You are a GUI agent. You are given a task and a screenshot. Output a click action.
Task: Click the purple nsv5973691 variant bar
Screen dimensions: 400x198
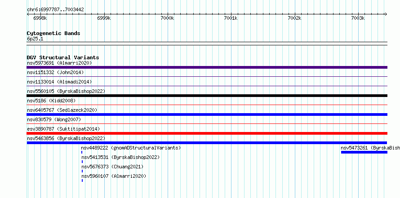207,67
